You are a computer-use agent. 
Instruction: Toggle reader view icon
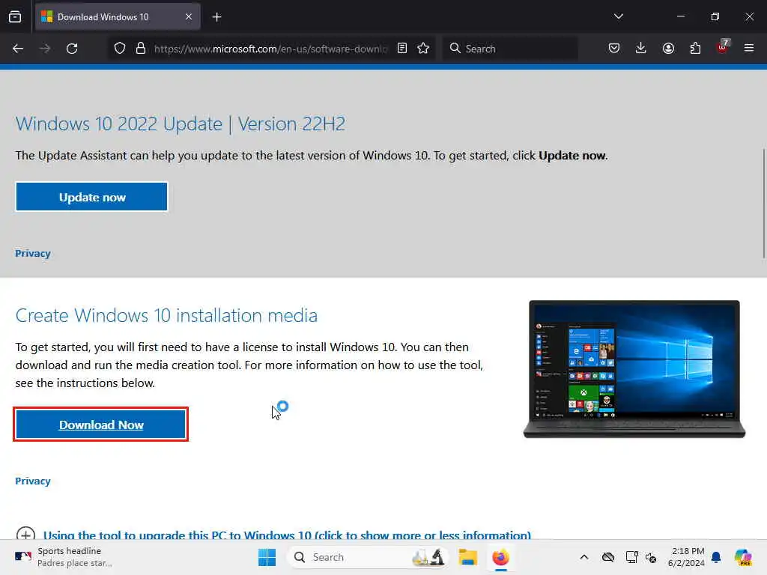coord(402,48)
